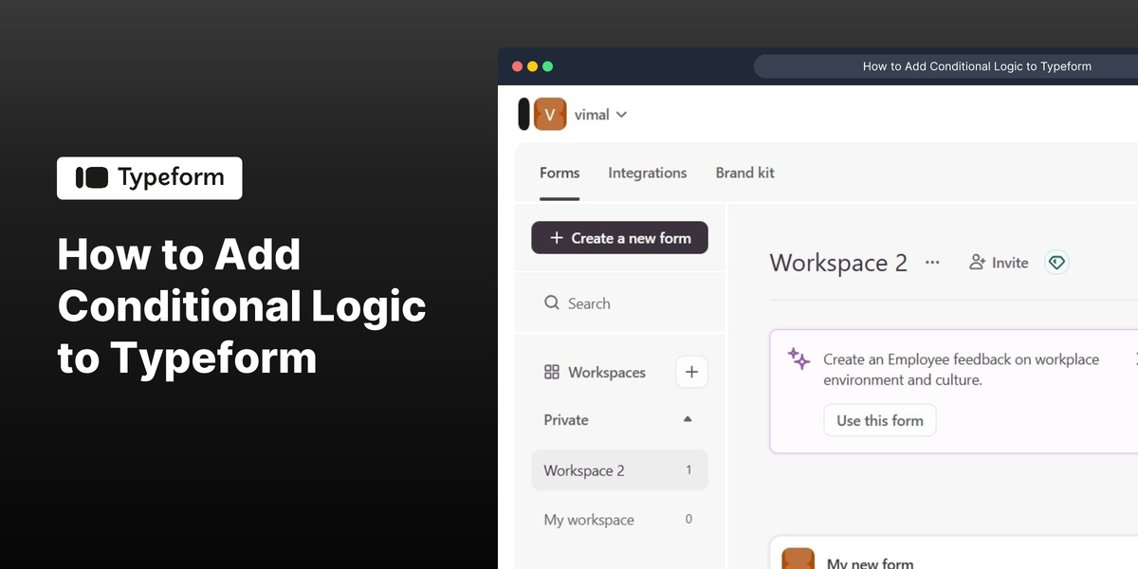Click the Workspaces grid icon in sidebar
1138x569 pixels.
click(553, 372)
